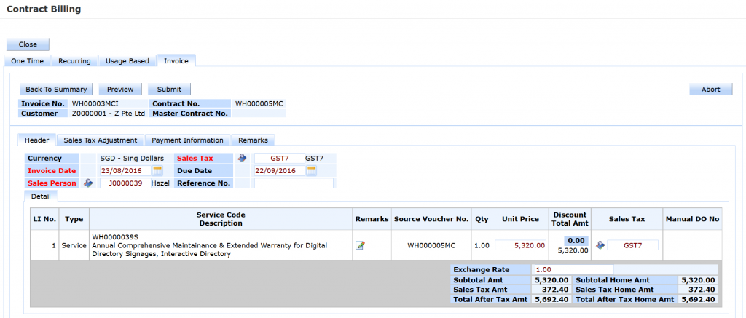This screenshot has height=318, width=746.
Task: Open the Invoice Date calendar picker
Action: 157,170
